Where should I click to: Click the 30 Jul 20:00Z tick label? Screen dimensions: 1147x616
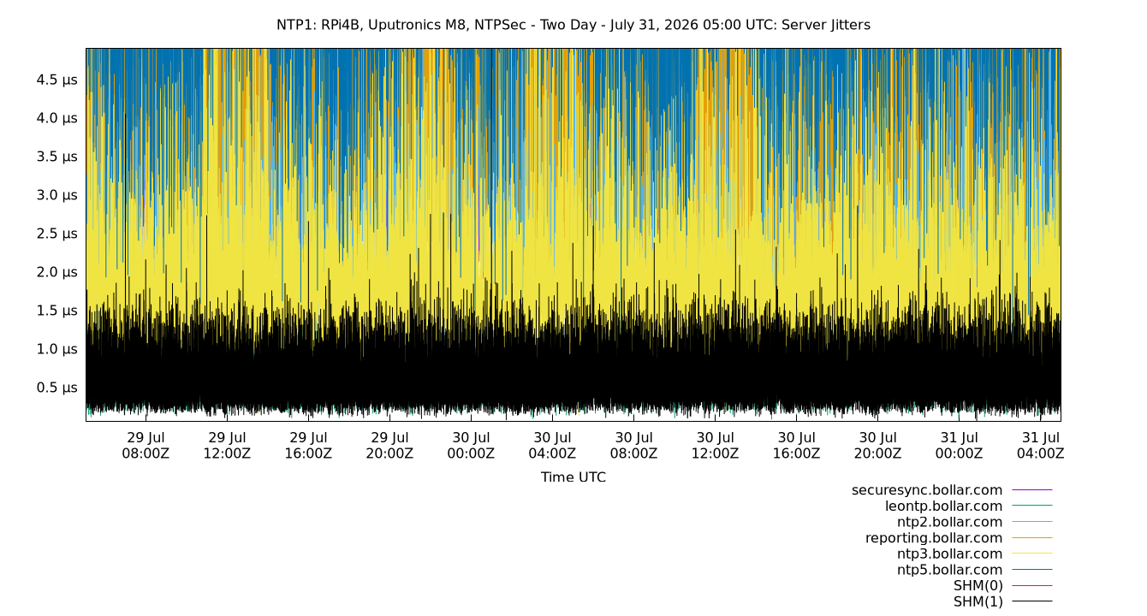877,446
